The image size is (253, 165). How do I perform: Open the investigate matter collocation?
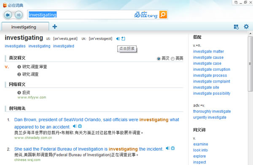208,51
